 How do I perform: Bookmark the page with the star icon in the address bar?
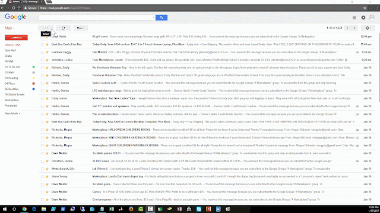[x=365, y=8]
